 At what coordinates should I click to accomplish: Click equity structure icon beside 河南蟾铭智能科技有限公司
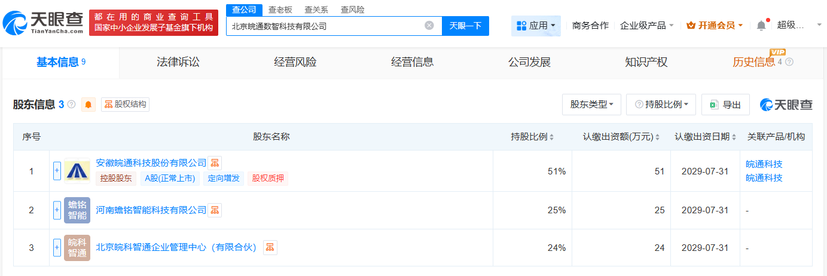tap(215, 210)
